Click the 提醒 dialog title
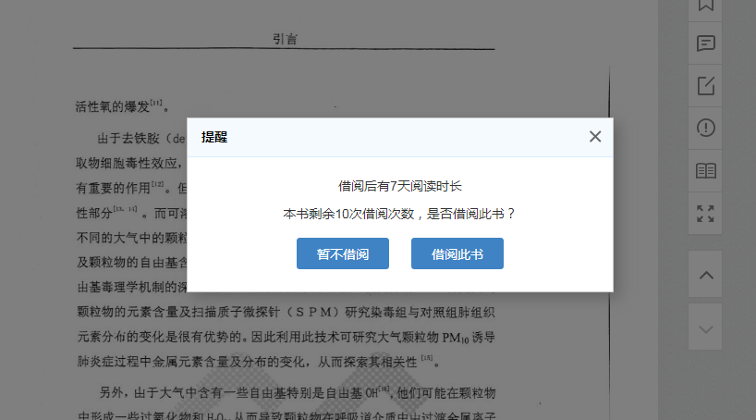The width and height of the screenshot is (756, 420). [x=214, y=137]
